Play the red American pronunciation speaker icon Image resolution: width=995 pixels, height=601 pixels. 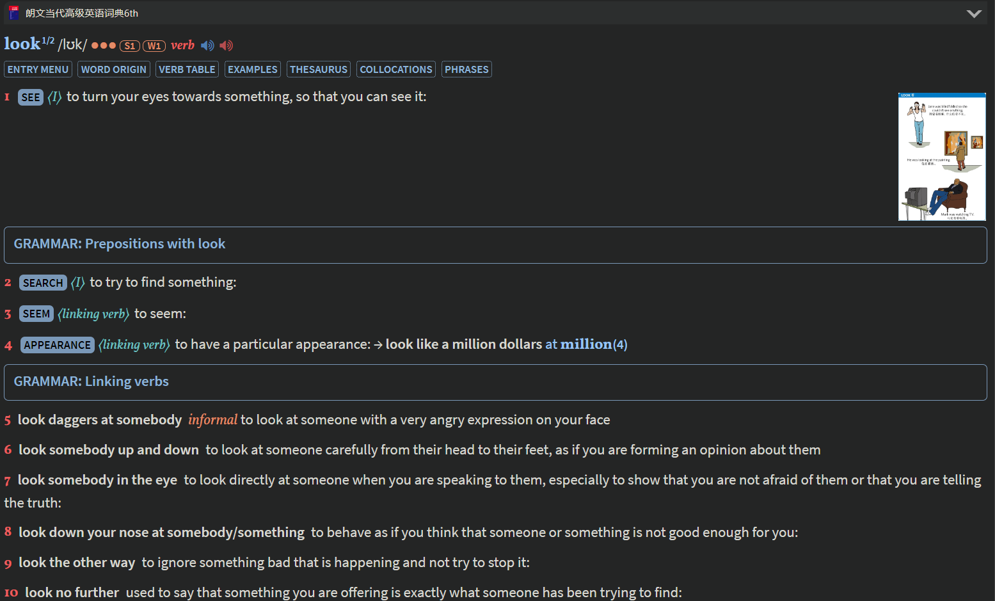point(227,45)
